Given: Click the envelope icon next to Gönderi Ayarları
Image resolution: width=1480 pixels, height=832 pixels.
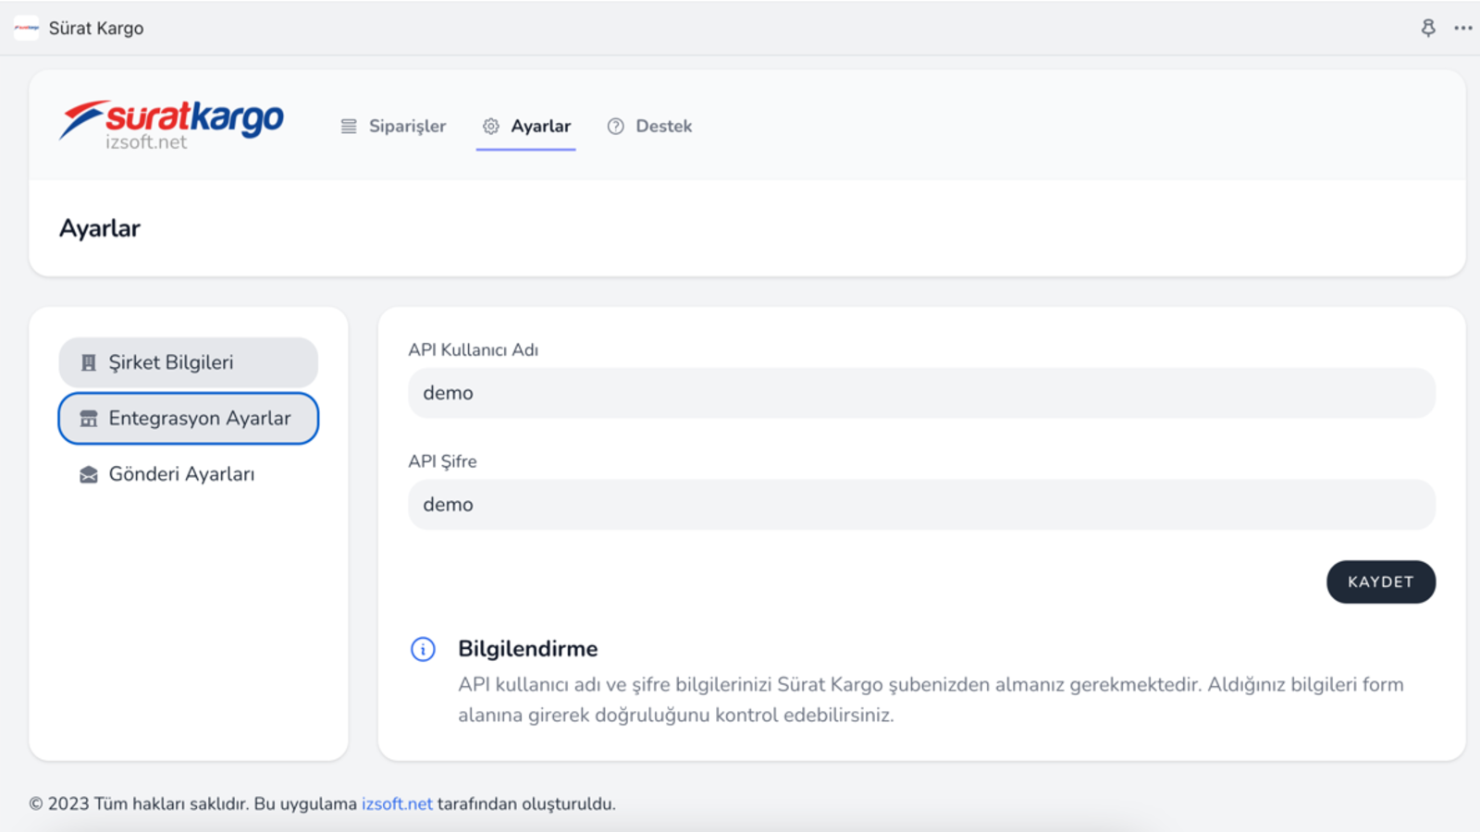Looking at the screenshot, I should pyautogui.click(x=89, y=474).
